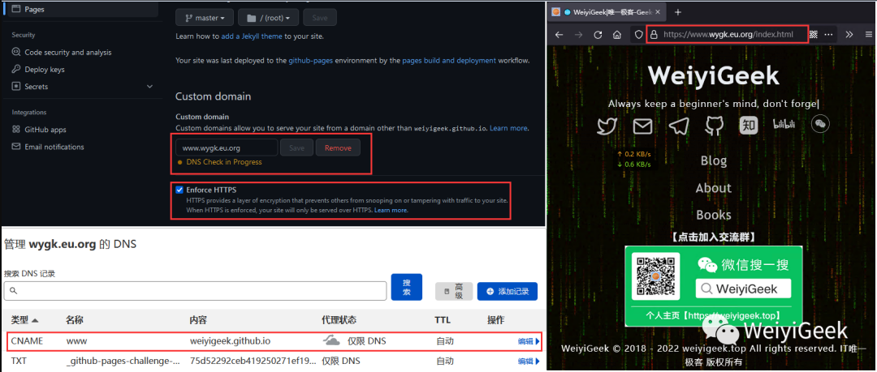Image resolution: width=877 pixels, height=372 pixels.
Task: Click the padlock site security icon
Action: coord(653,35)
